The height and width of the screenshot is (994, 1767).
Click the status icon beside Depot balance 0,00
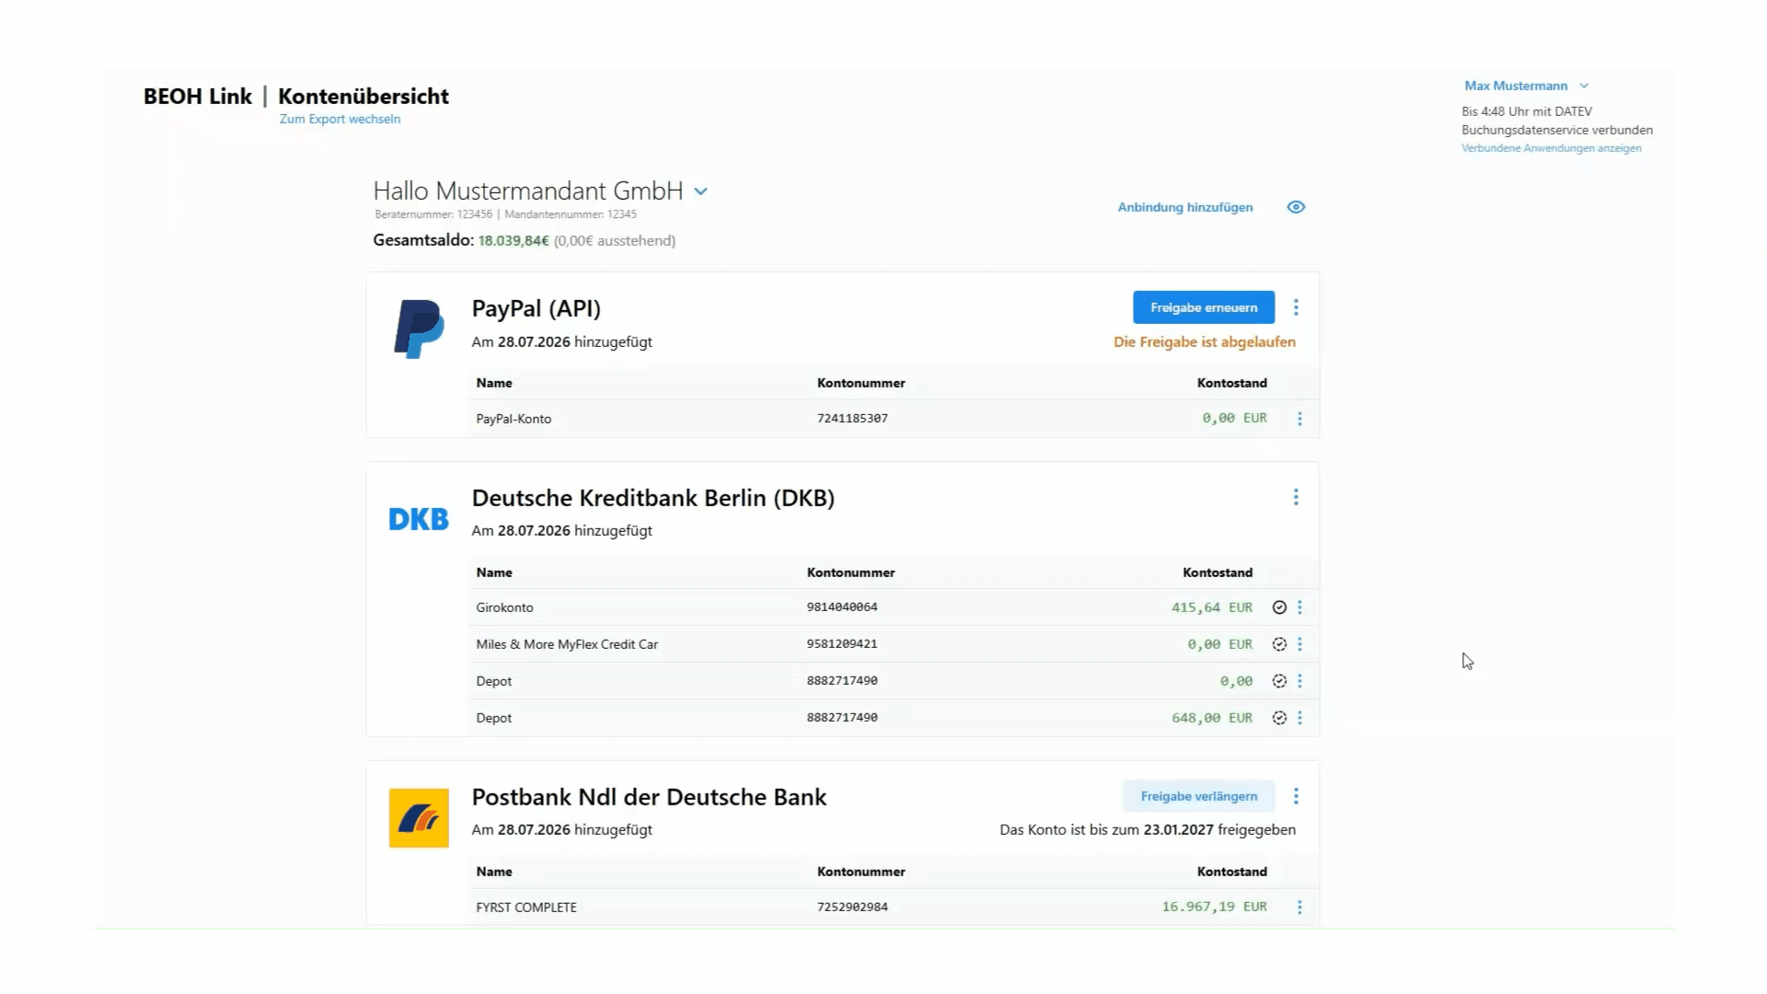pyautogui.click(x=1279, y=681)
